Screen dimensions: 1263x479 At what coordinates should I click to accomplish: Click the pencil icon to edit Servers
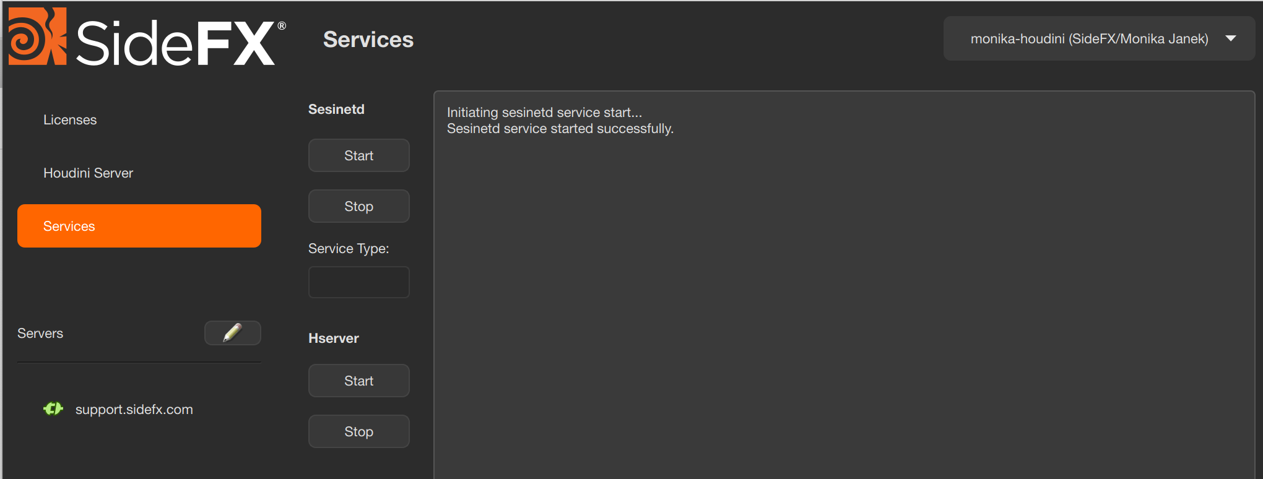[x=232, y=333]
